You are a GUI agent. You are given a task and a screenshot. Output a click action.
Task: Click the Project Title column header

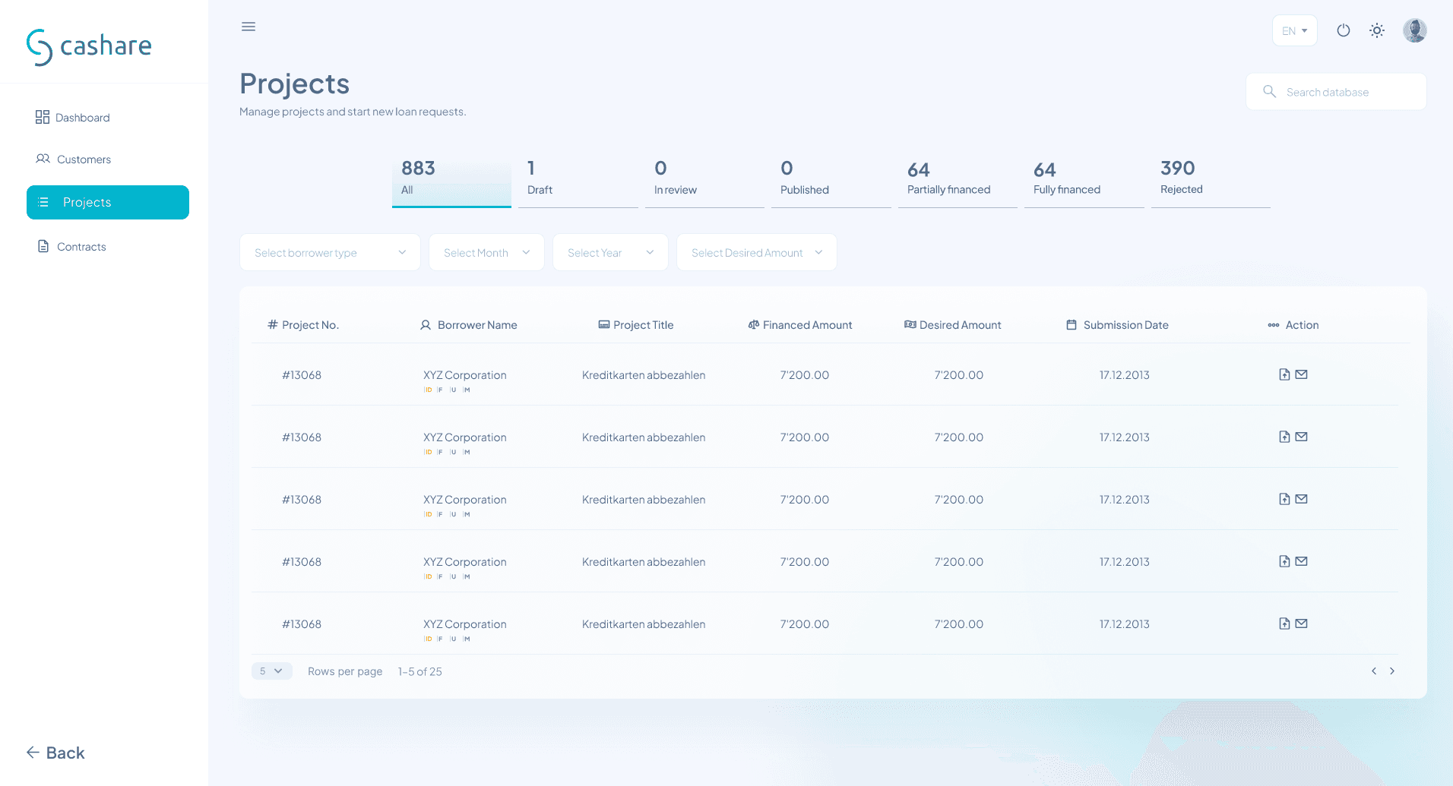click(x=636, y=325)
